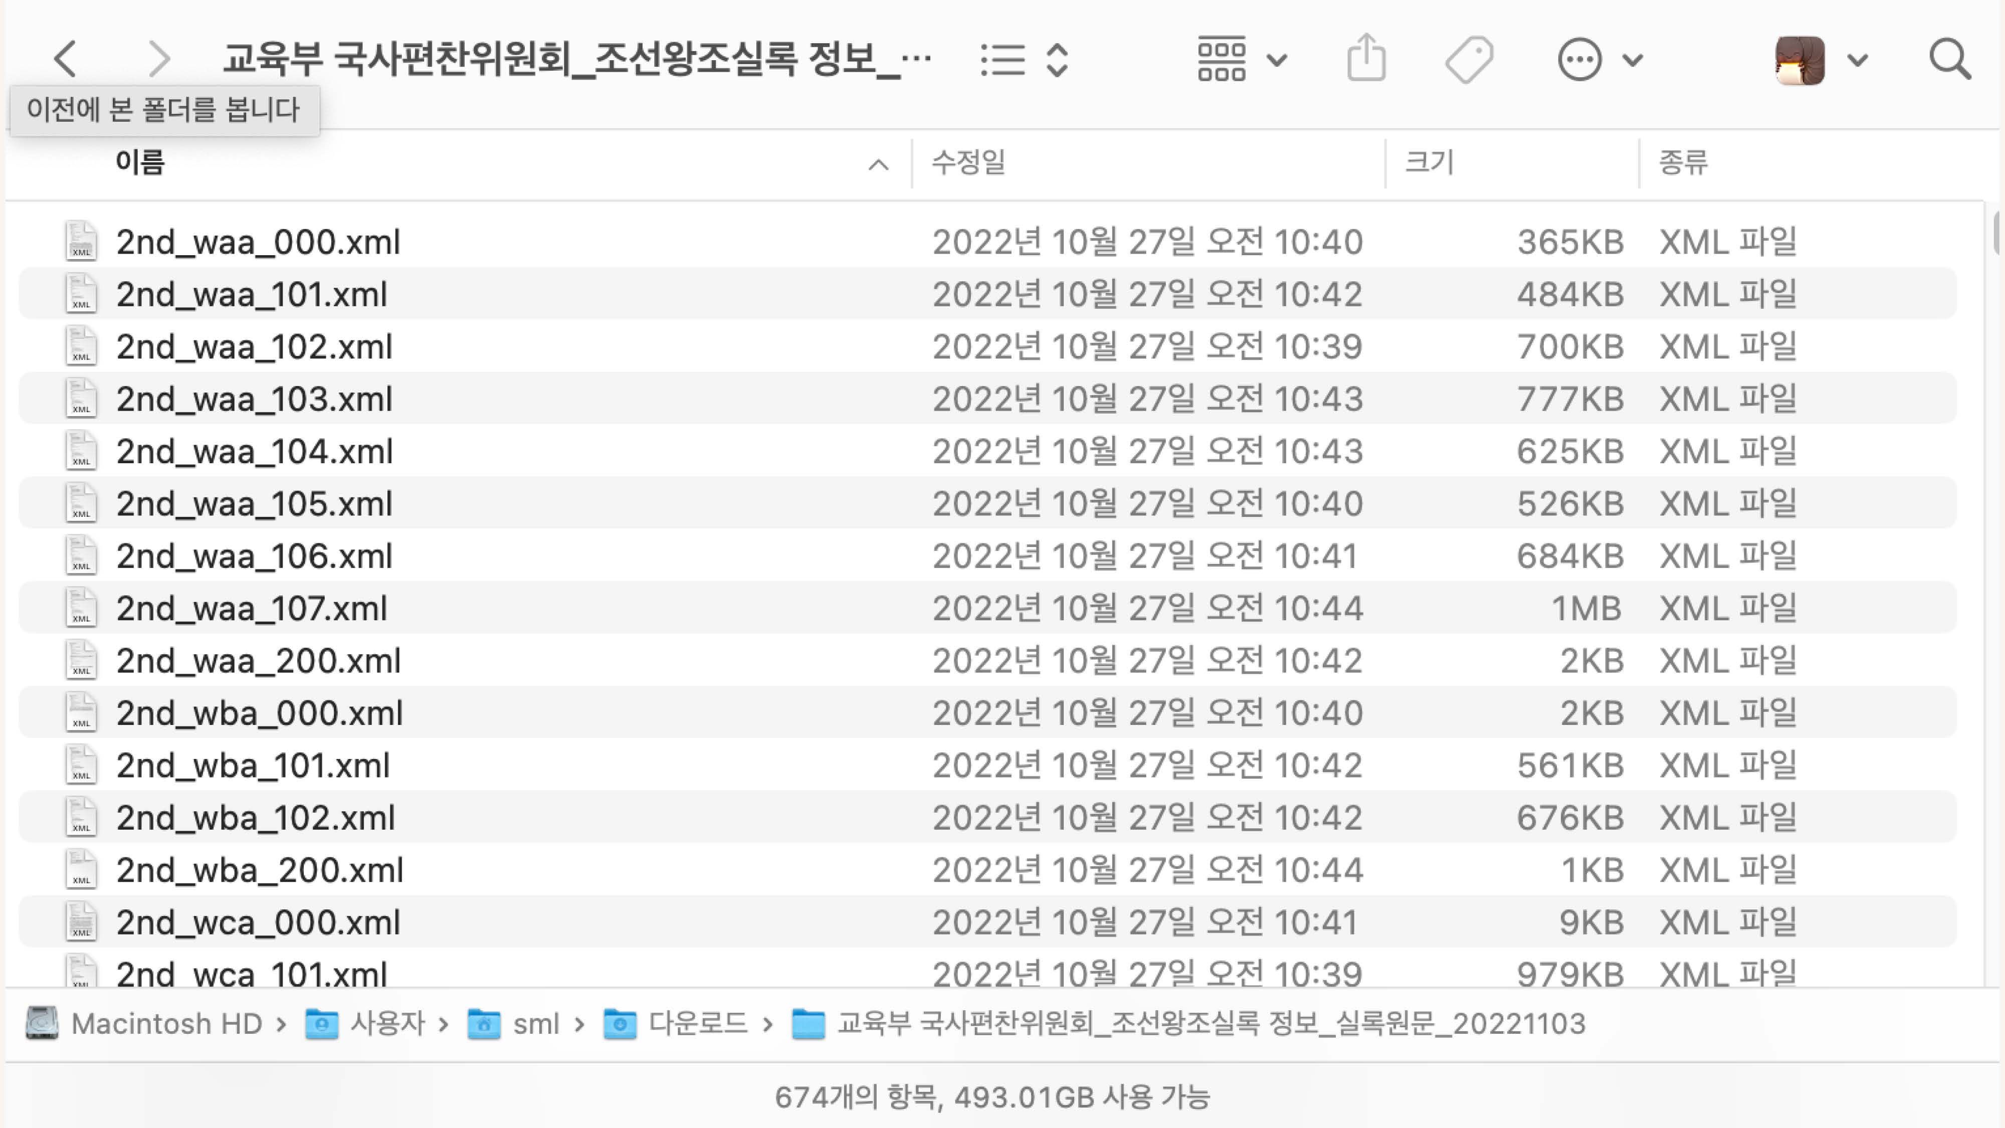The width and height of the screenshot is (2005, 1128).
Task: Click the Tags toolbar icon
Action: pyautogui.click(x=1469, y=59)
